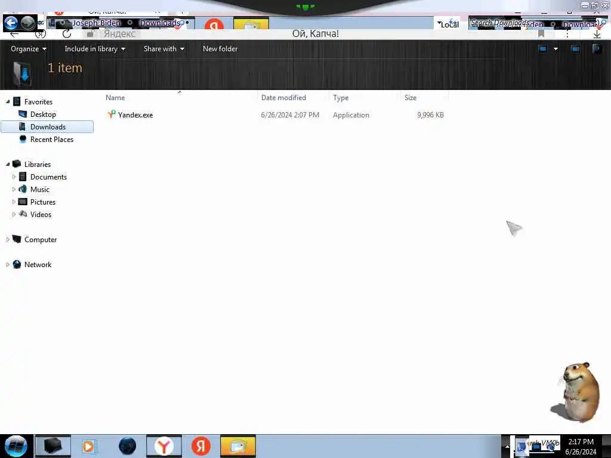This screenshot has height=458, width=611.
Task: Click the 9,996 KB size cell
Action: pos(430,115)
